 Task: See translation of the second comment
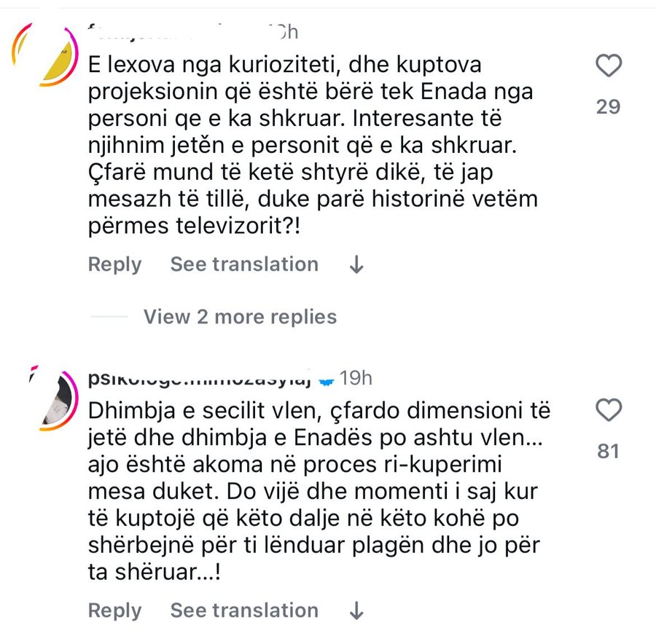click(243, 610)
